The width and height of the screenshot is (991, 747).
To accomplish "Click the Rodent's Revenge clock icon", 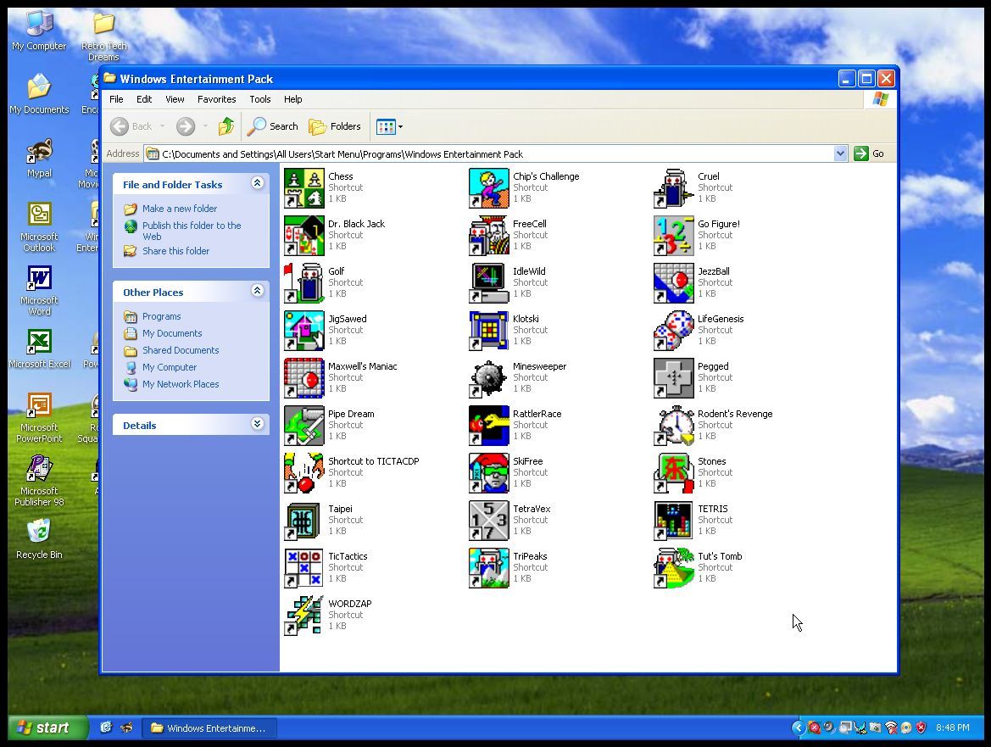I will pyautogui.click(x=674, y=426).
